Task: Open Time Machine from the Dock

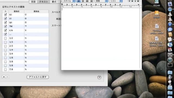Action: click(x=170, y=60)
